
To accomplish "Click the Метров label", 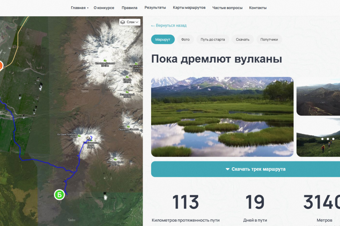I will (x=324, y=220).
